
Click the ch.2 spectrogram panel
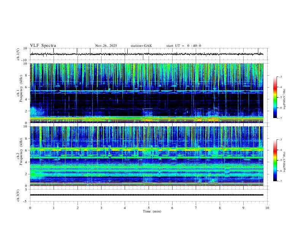pos(147,156)
